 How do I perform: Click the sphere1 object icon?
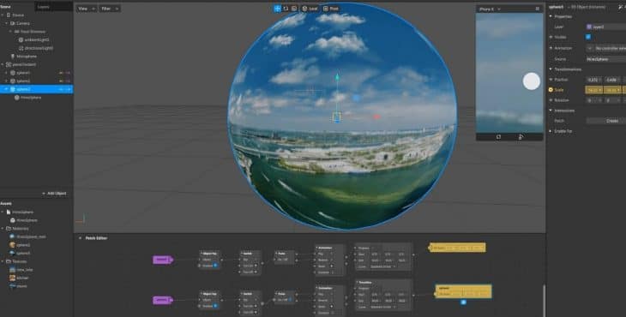[x=12, y=73]
